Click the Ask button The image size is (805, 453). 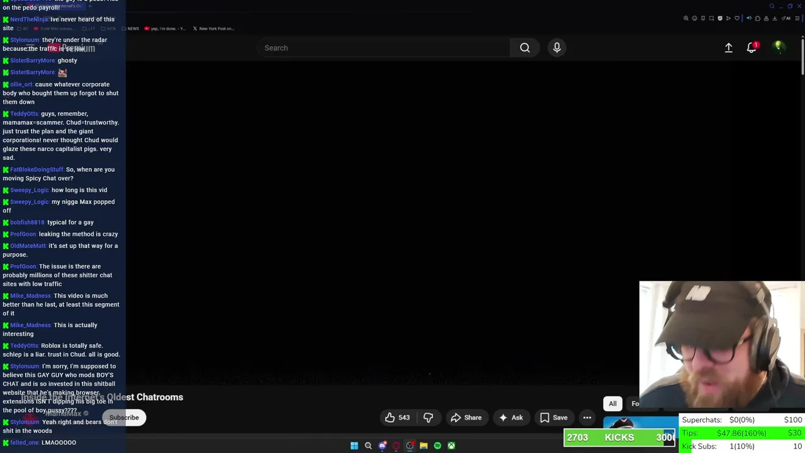pyautogui.click(x=511, y=418)
